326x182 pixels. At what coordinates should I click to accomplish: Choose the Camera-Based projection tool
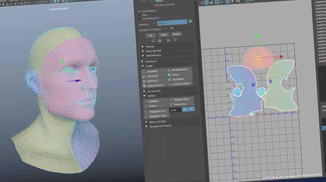click(153, 84)
